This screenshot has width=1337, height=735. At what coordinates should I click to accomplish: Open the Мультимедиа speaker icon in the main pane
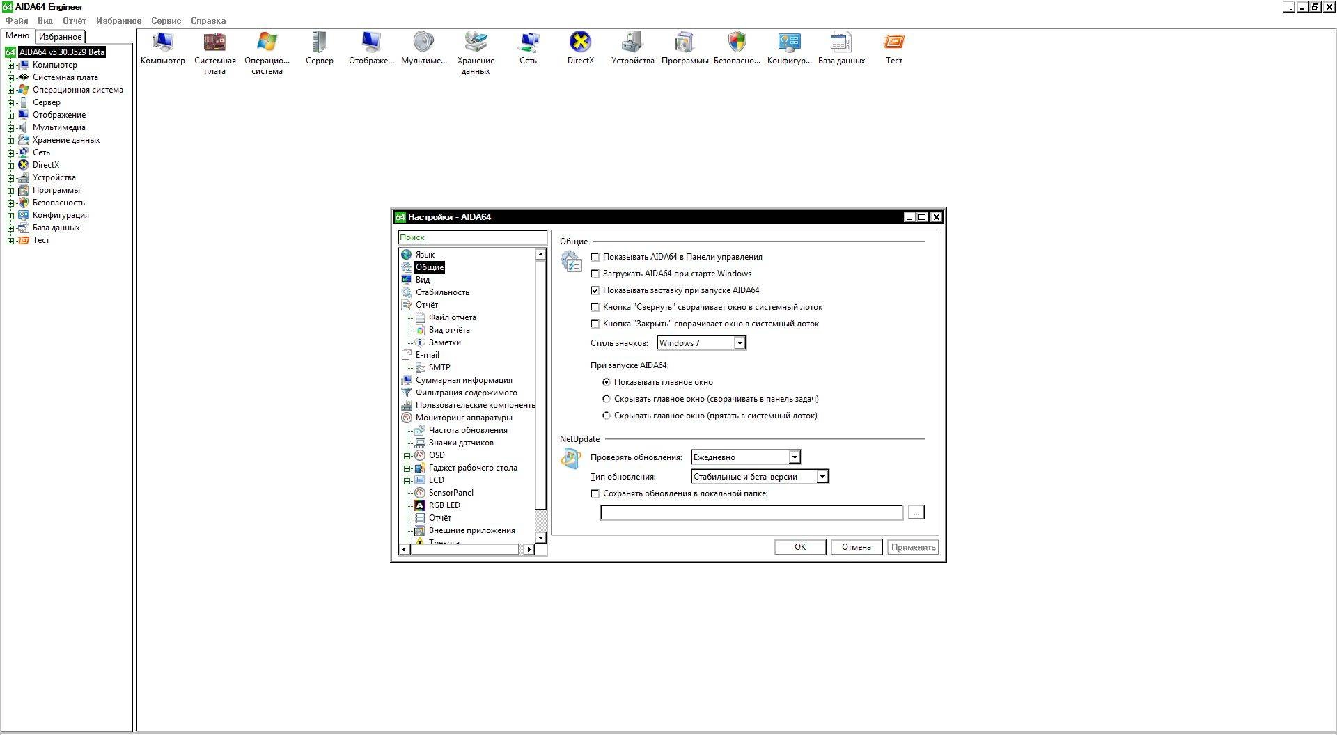[423, 48]
